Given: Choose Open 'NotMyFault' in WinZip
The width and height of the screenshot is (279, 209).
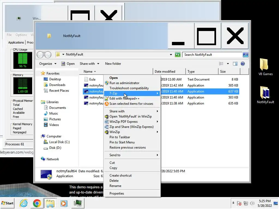Looking at the screenshot, I should pyautogui.click(x=132, y=116).
